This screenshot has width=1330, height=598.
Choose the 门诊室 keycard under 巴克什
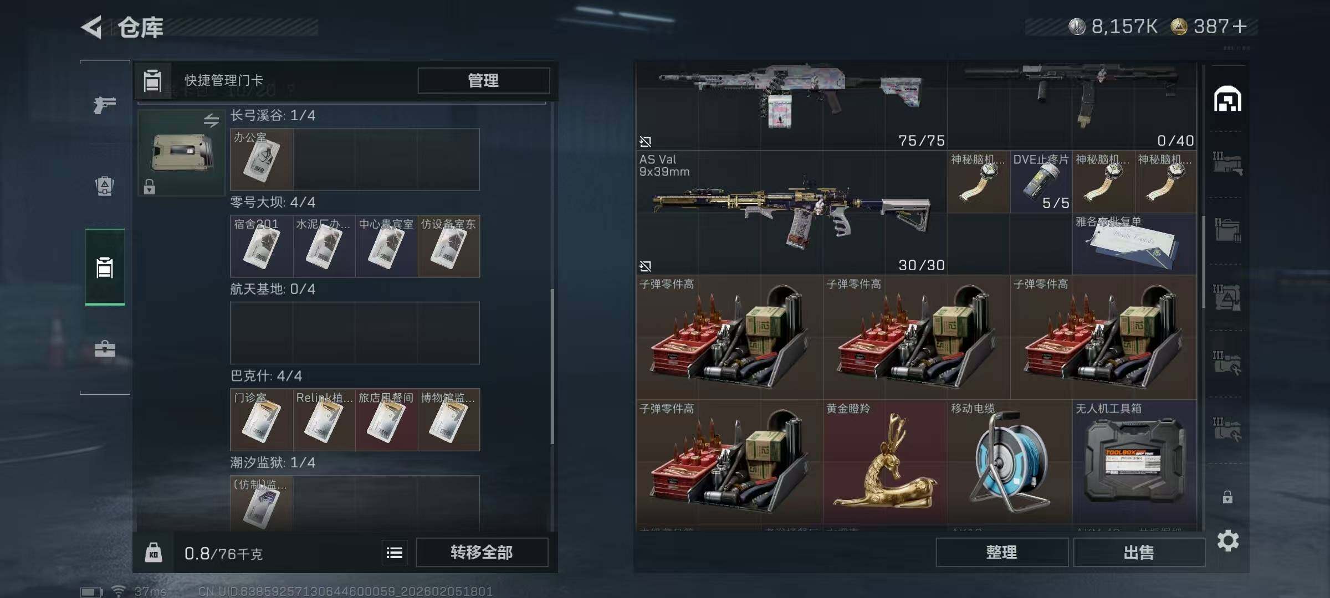pos(262,419)
